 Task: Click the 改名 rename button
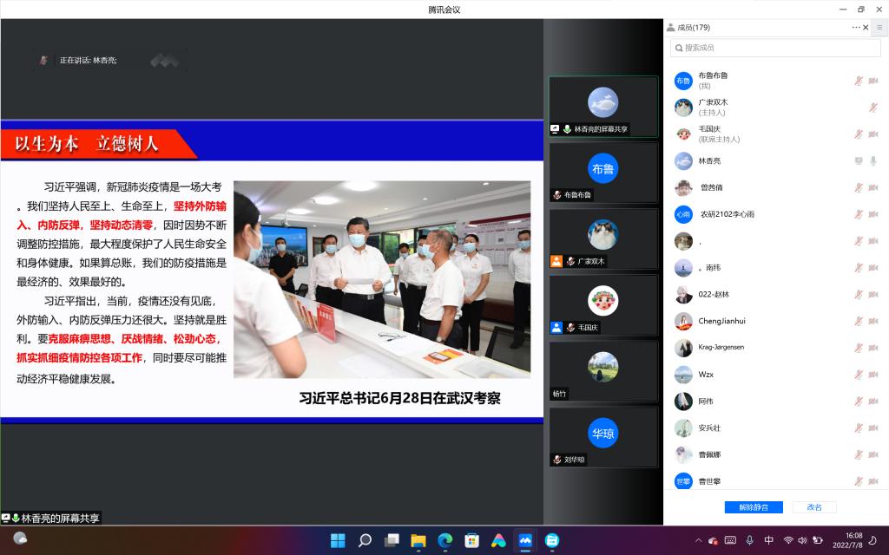(x=813, y=506)
